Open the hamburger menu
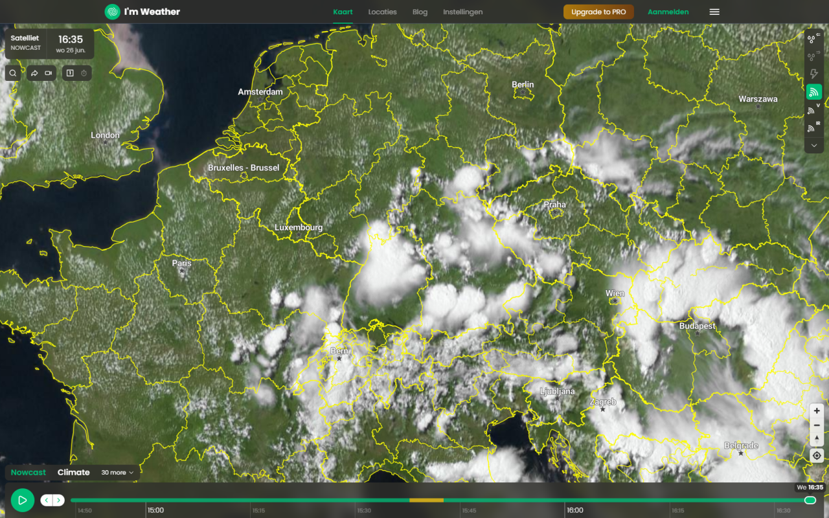This screenshot has height=518, width=829. click(x=714, y=12)
